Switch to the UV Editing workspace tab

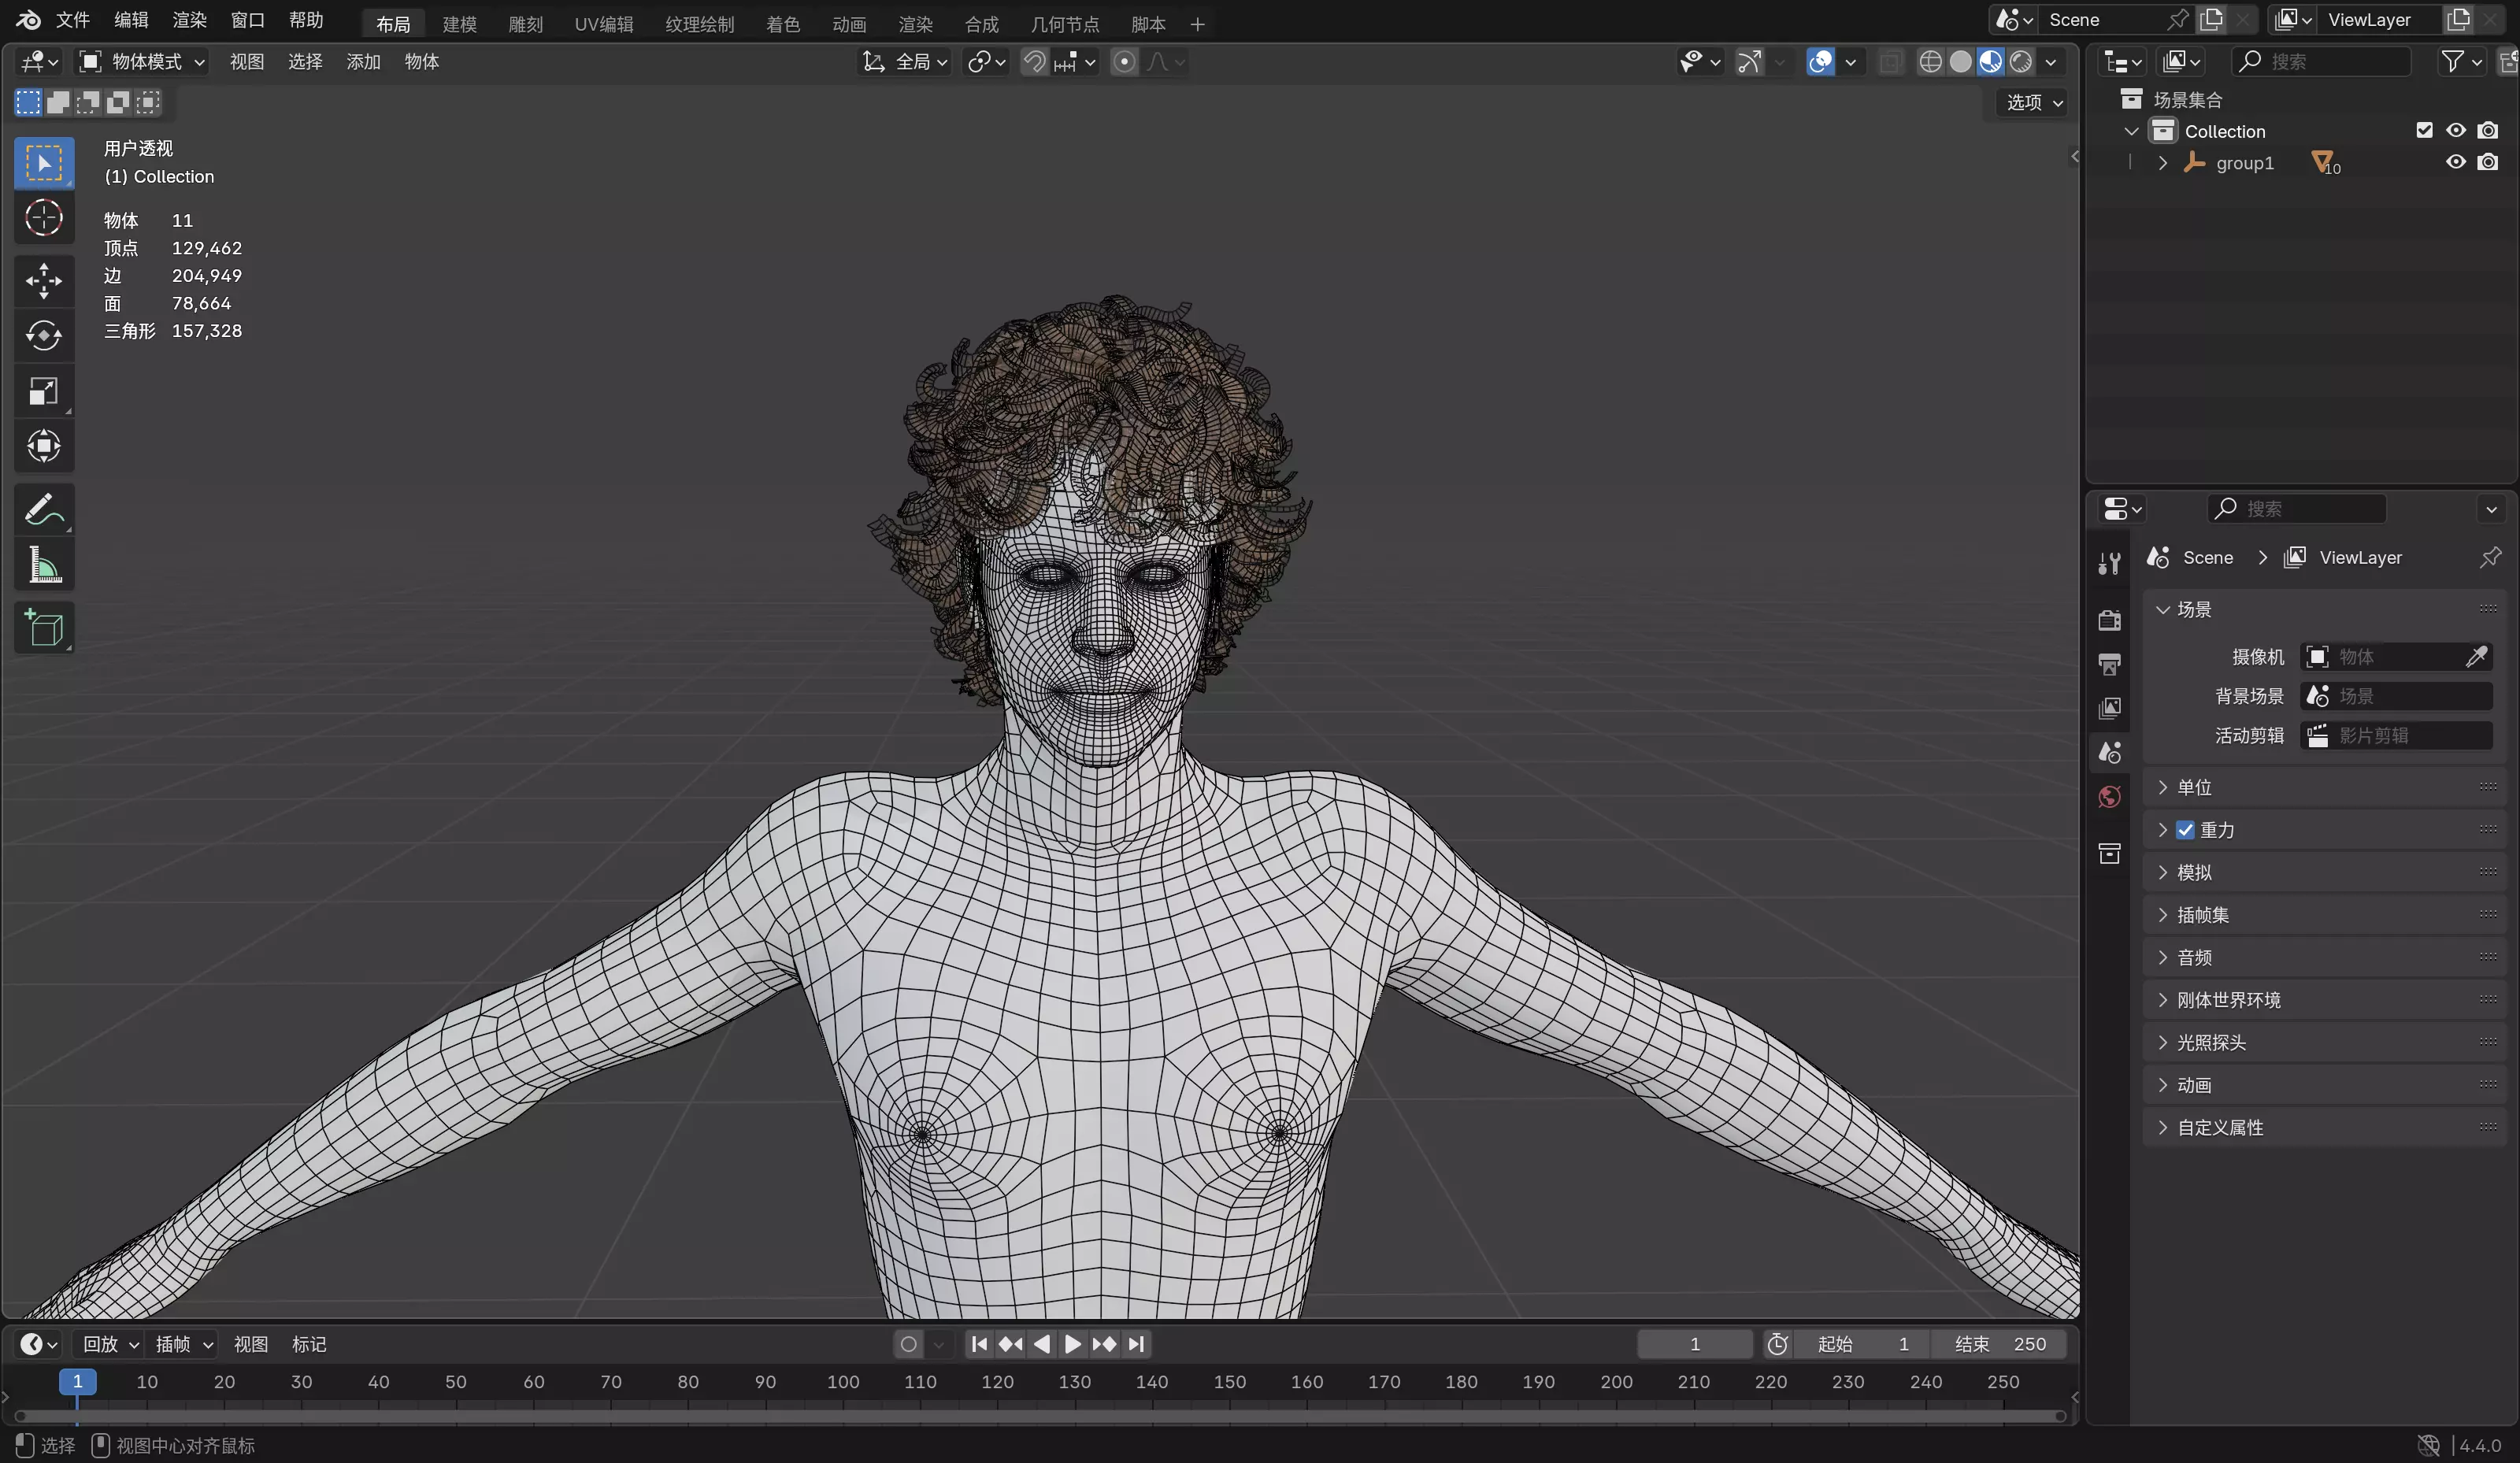[x=604, y=24]
